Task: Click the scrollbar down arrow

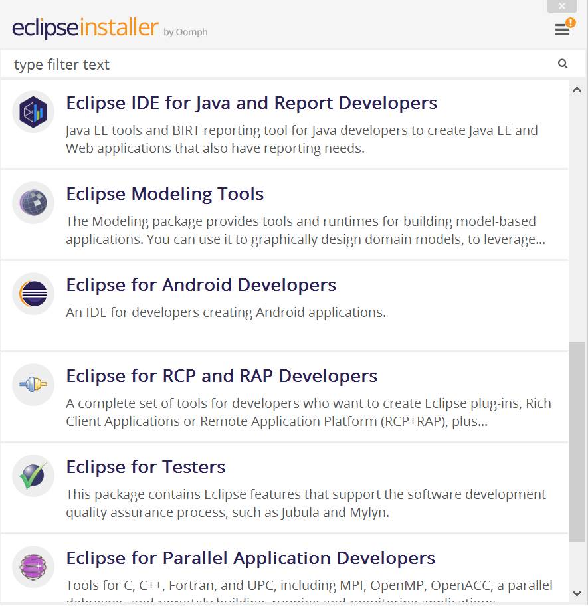Action: [577, 593]
